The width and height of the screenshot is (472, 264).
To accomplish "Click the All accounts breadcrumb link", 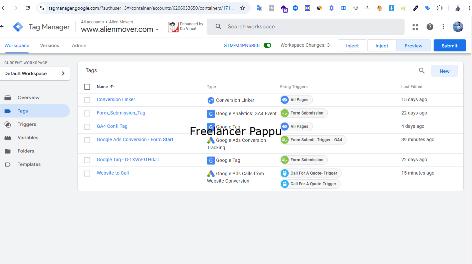I will click(x=92, y=22).
